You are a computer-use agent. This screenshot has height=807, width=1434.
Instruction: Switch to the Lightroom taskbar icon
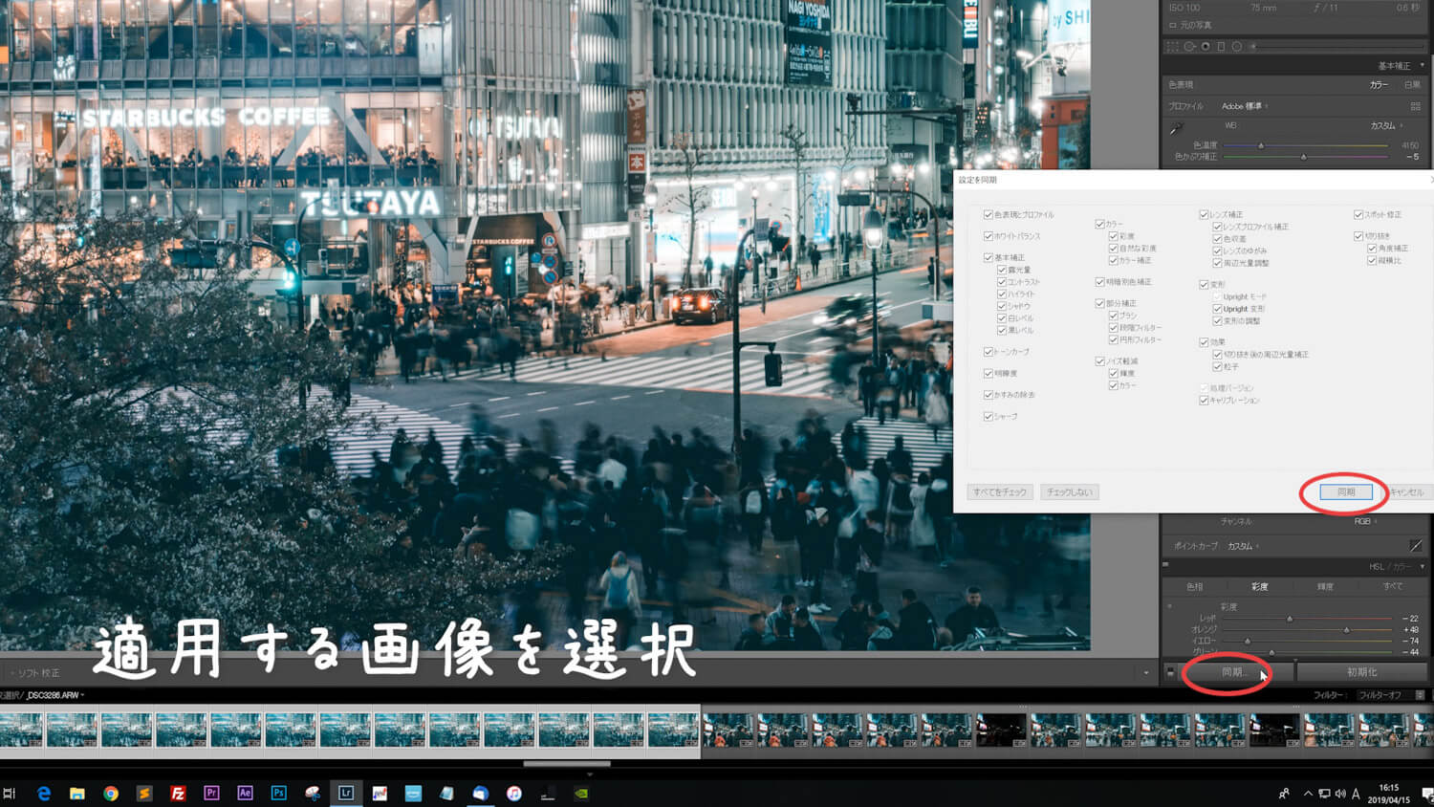tap(346, 794)
